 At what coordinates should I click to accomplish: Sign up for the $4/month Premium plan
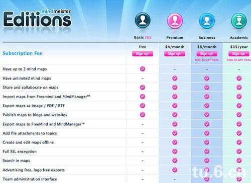[x=175, y=53]
